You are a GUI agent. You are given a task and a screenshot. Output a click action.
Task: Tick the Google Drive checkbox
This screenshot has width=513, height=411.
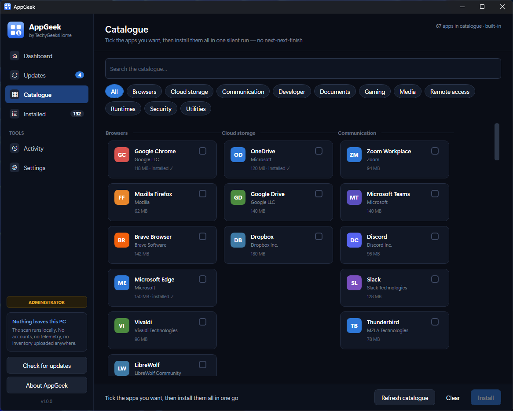[319, 194]
